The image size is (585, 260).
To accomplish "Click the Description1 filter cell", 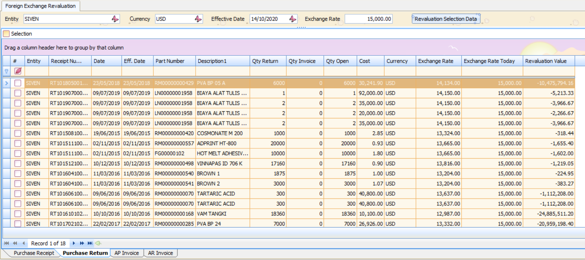I will tap(223, 71).
